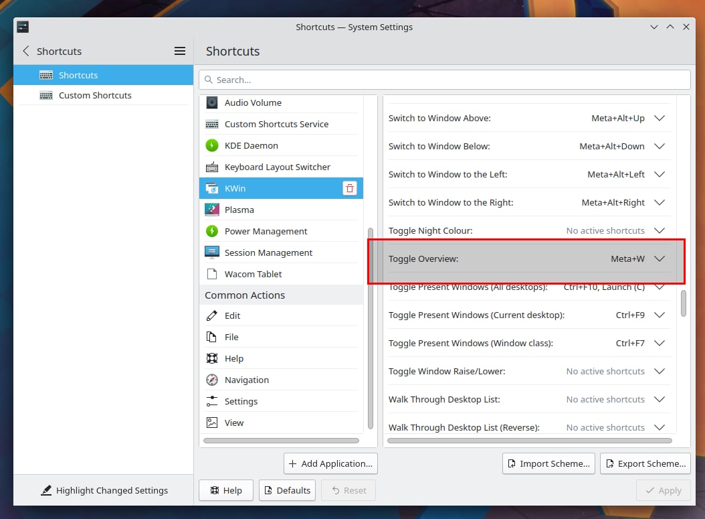Click the Meta+Alt+Up shortcut value
The width and height of the screenshot is (705, 519).
coord(618,118)
